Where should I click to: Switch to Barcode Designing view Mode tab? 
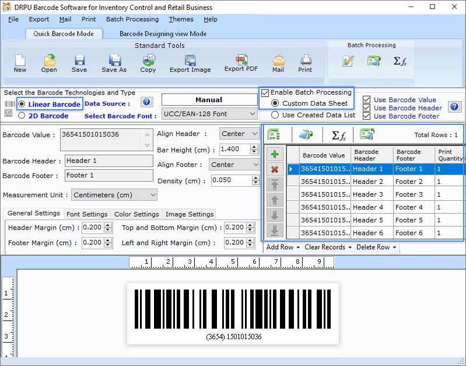pyautogui.click(x=163, y=34)
